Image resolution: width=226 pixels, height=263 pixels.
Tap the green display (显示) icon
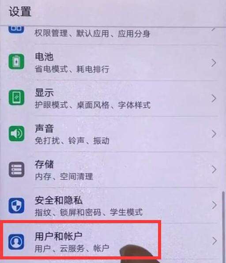pyautogui.click(x=16, y=97)
